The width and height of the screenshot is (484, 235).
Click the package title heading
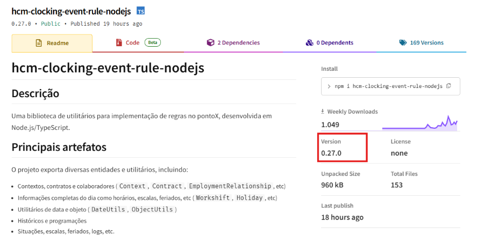tap(108, 68)
